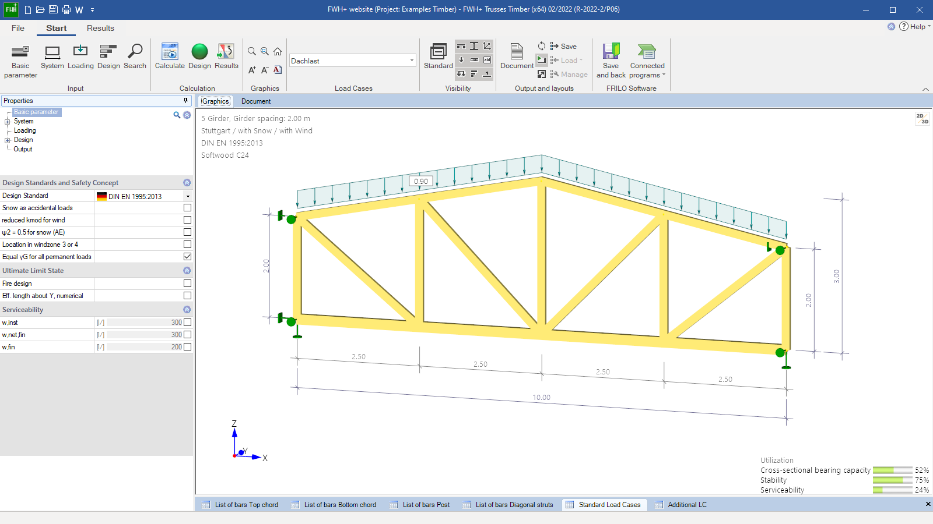Switch view with 2D/3D icon
This screenshot has height=524, width=933.
coord(923,119)
